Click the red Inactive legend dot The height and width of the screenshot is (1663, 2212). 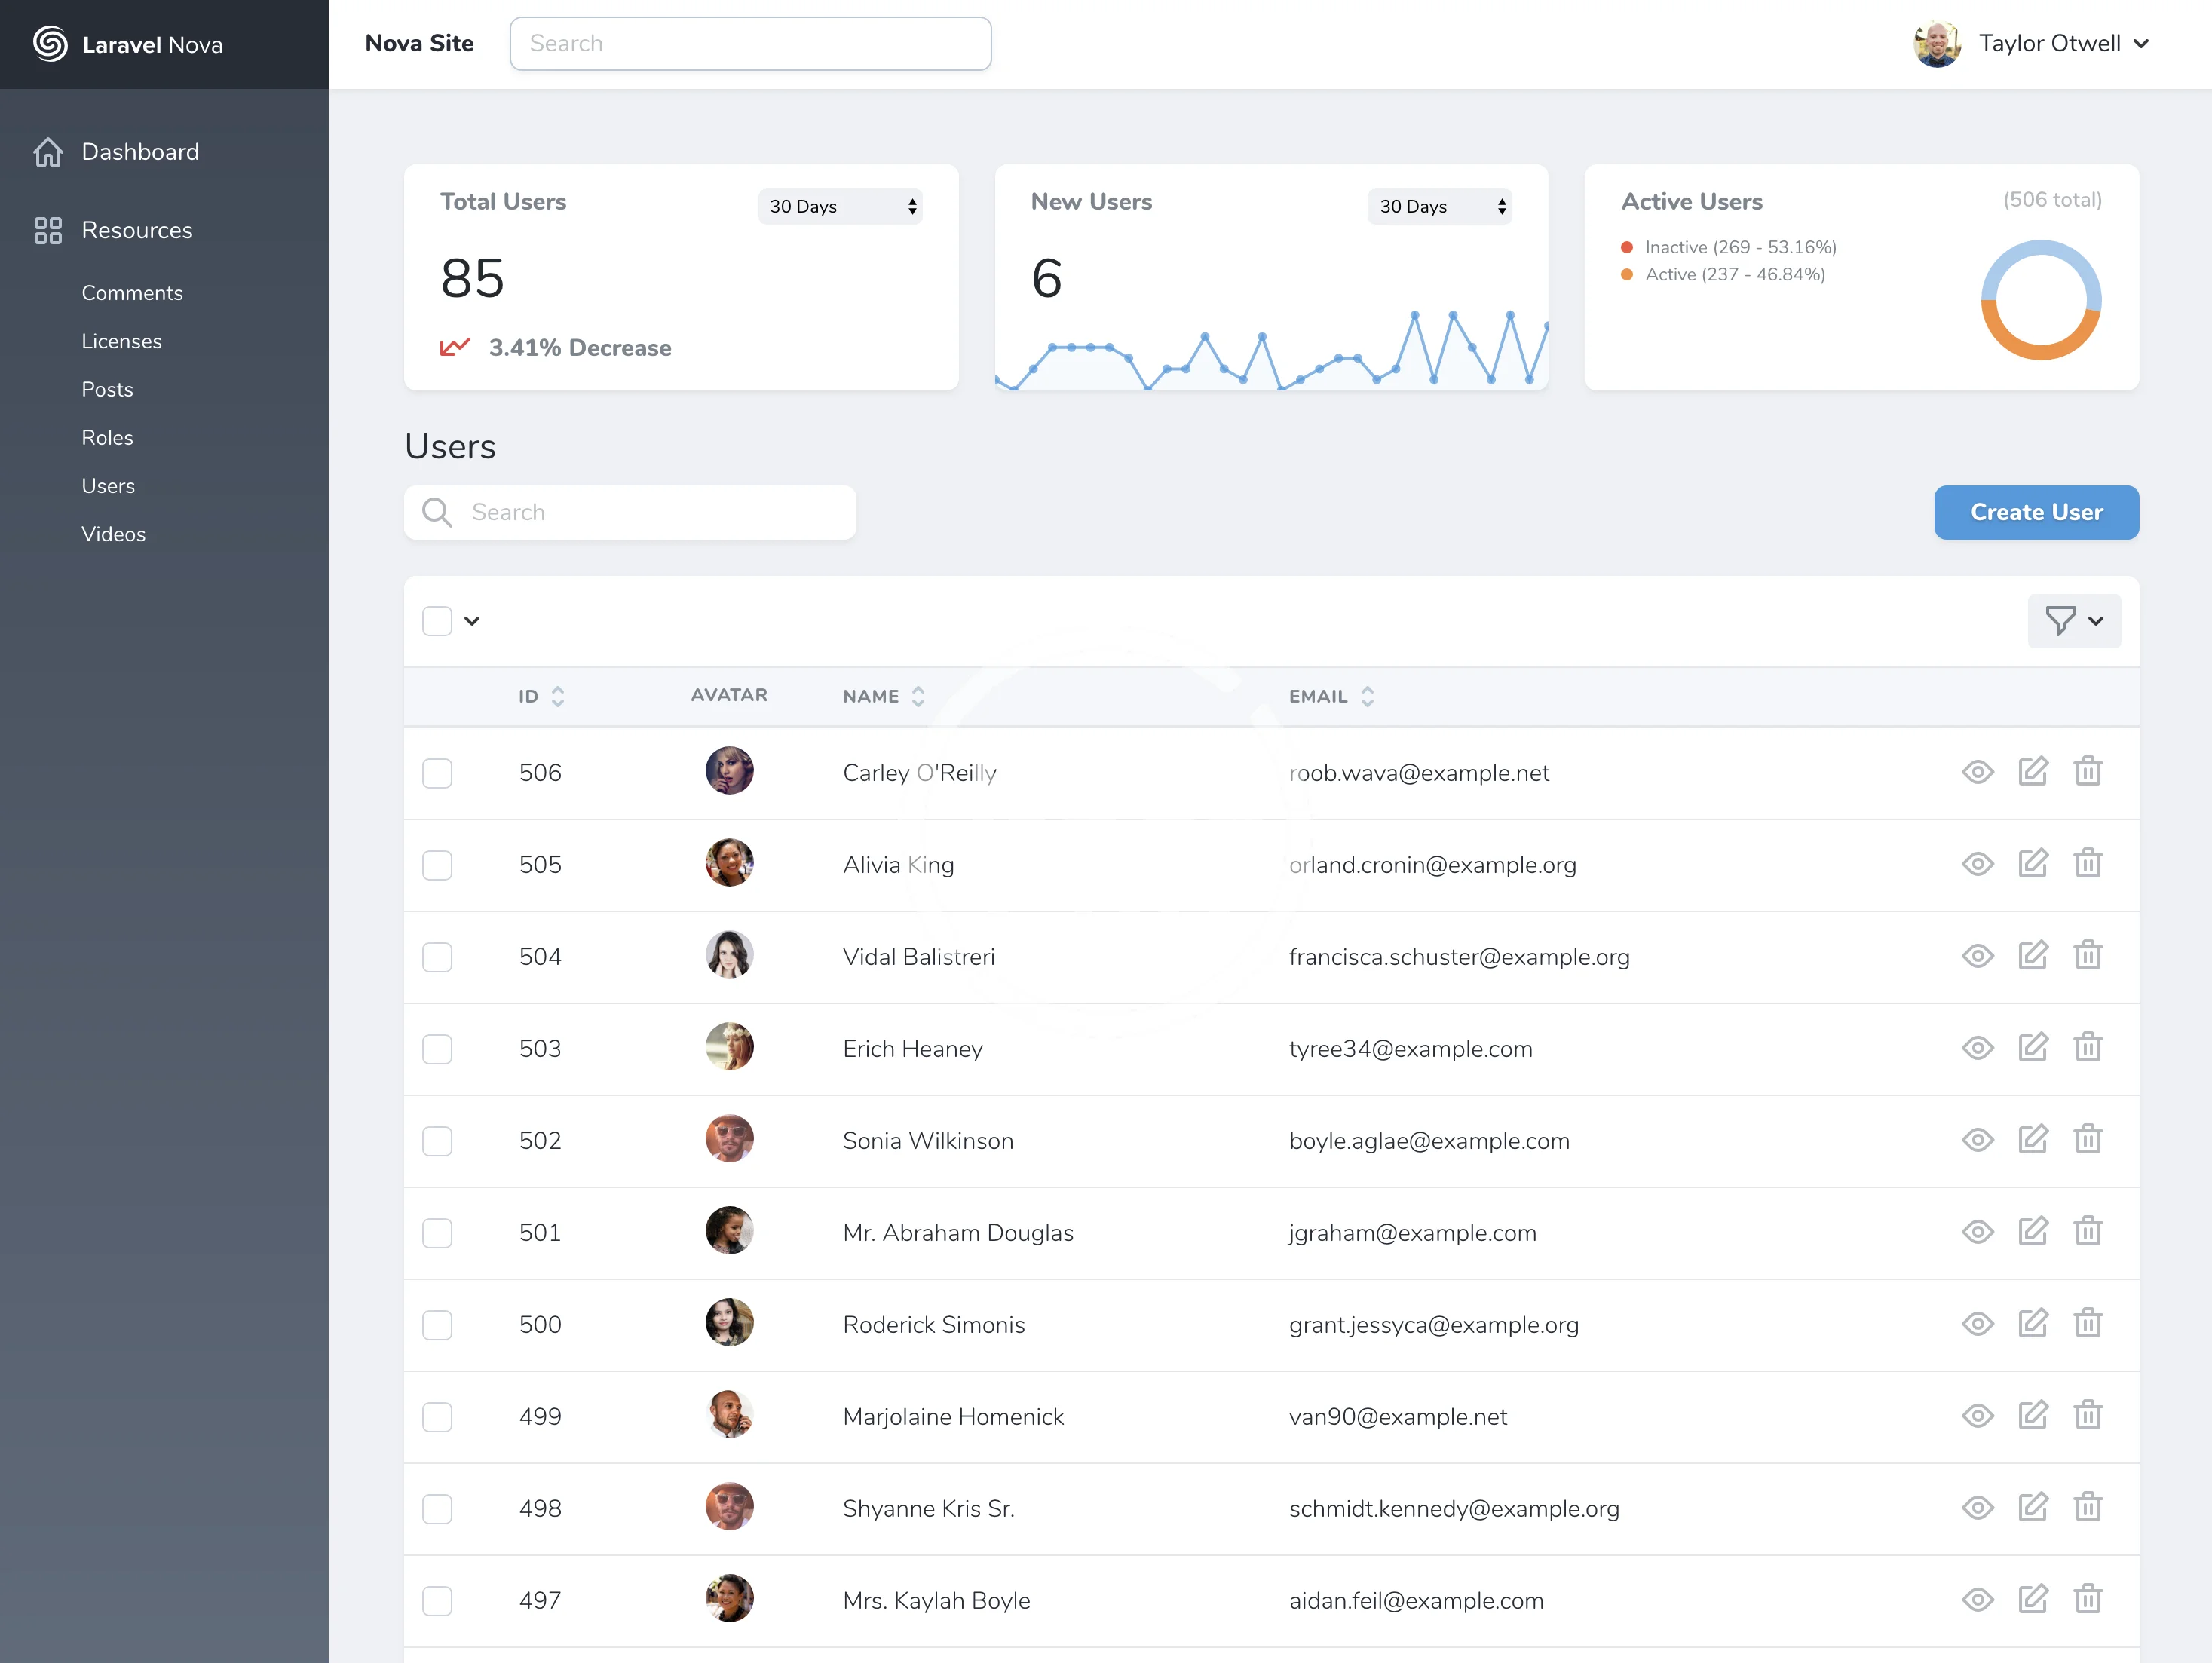pyautogui.click(x=1627, y=247)
